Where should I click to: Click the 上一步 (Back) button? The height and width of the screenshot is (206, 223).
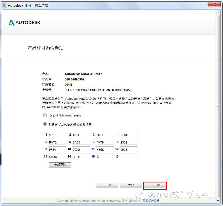[x=107, y=185]
